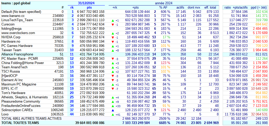Click the 'année 2024' header
The height and width of the screenshot is (126, 269).
tap(163, 3)
